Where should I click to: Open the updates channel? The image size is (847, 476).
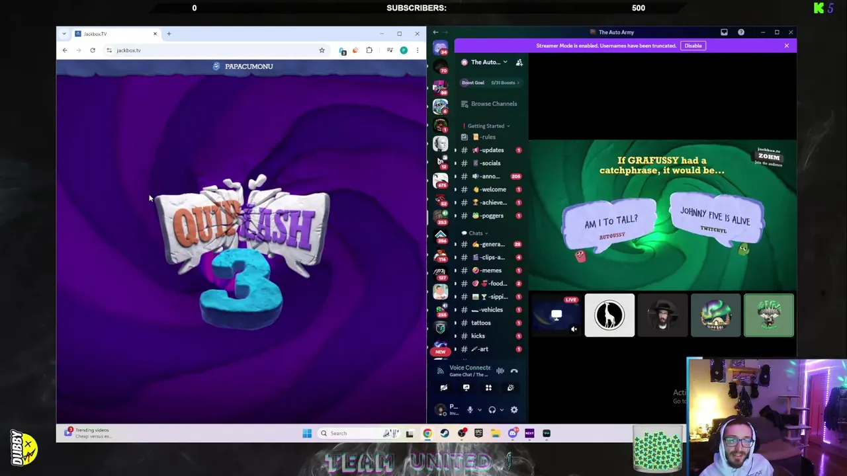click(x=490, y=150)
